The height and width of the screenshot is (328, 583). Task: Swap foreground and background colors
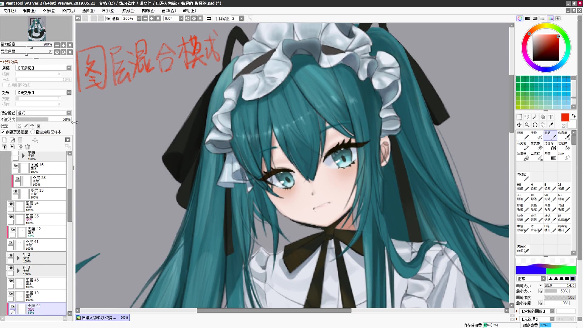tap(574, 116)
